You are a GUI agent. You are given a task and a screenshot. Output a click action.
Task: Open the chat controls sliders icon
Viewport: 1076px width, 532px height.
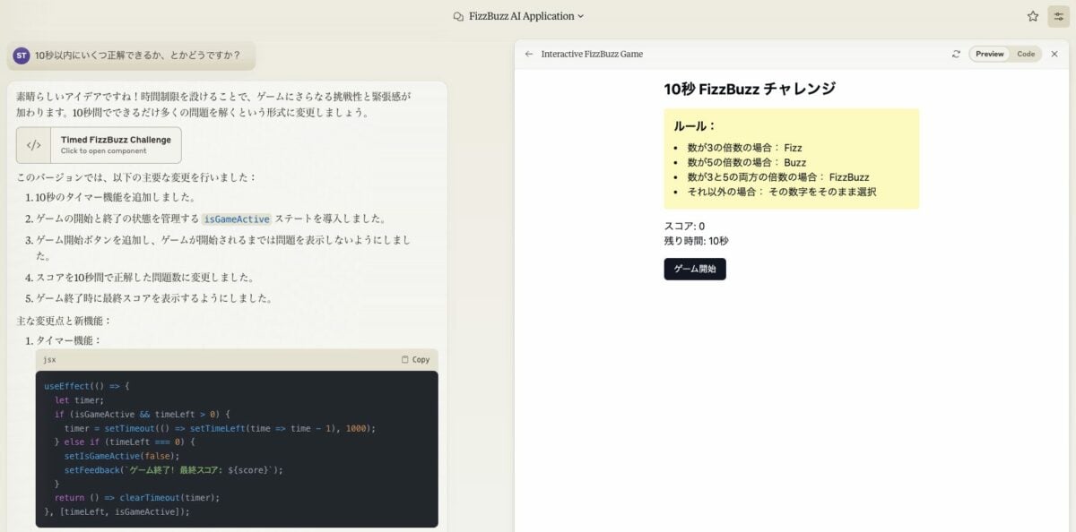1058,16
